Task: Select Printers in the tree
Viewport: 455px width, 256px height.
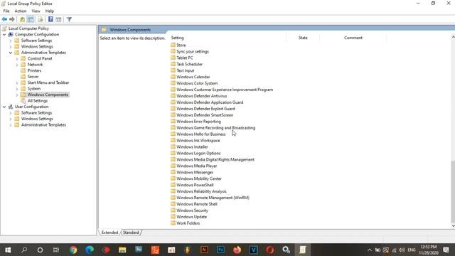Action: (x=34, y=70)
